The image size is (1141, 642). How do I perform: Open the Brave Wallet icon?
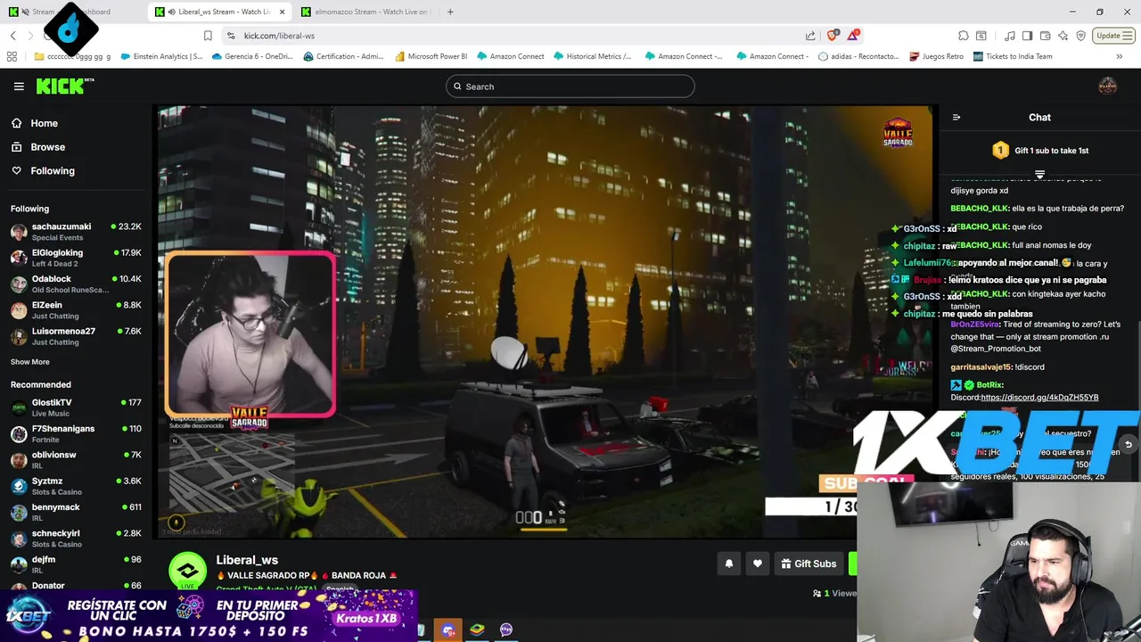(1045, 36)
